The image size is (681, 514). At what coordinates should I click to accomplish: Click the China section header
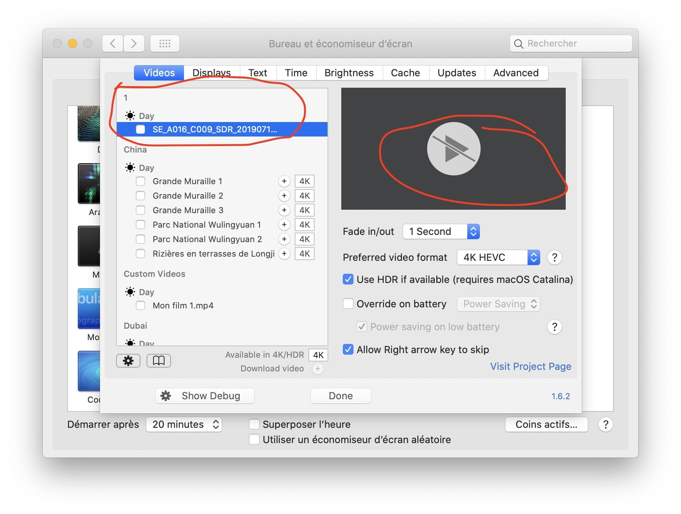[135, 149]
